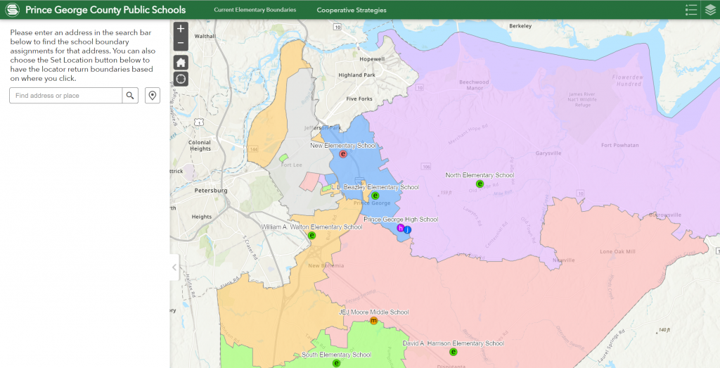This screenshot has height=368, width=720.
Task: Click the Colonial Heights label
Action: point(200,146)
